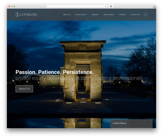Open the Private Equity menu item
The height and width of the screenshot is (138, 163).
point(81,15)
